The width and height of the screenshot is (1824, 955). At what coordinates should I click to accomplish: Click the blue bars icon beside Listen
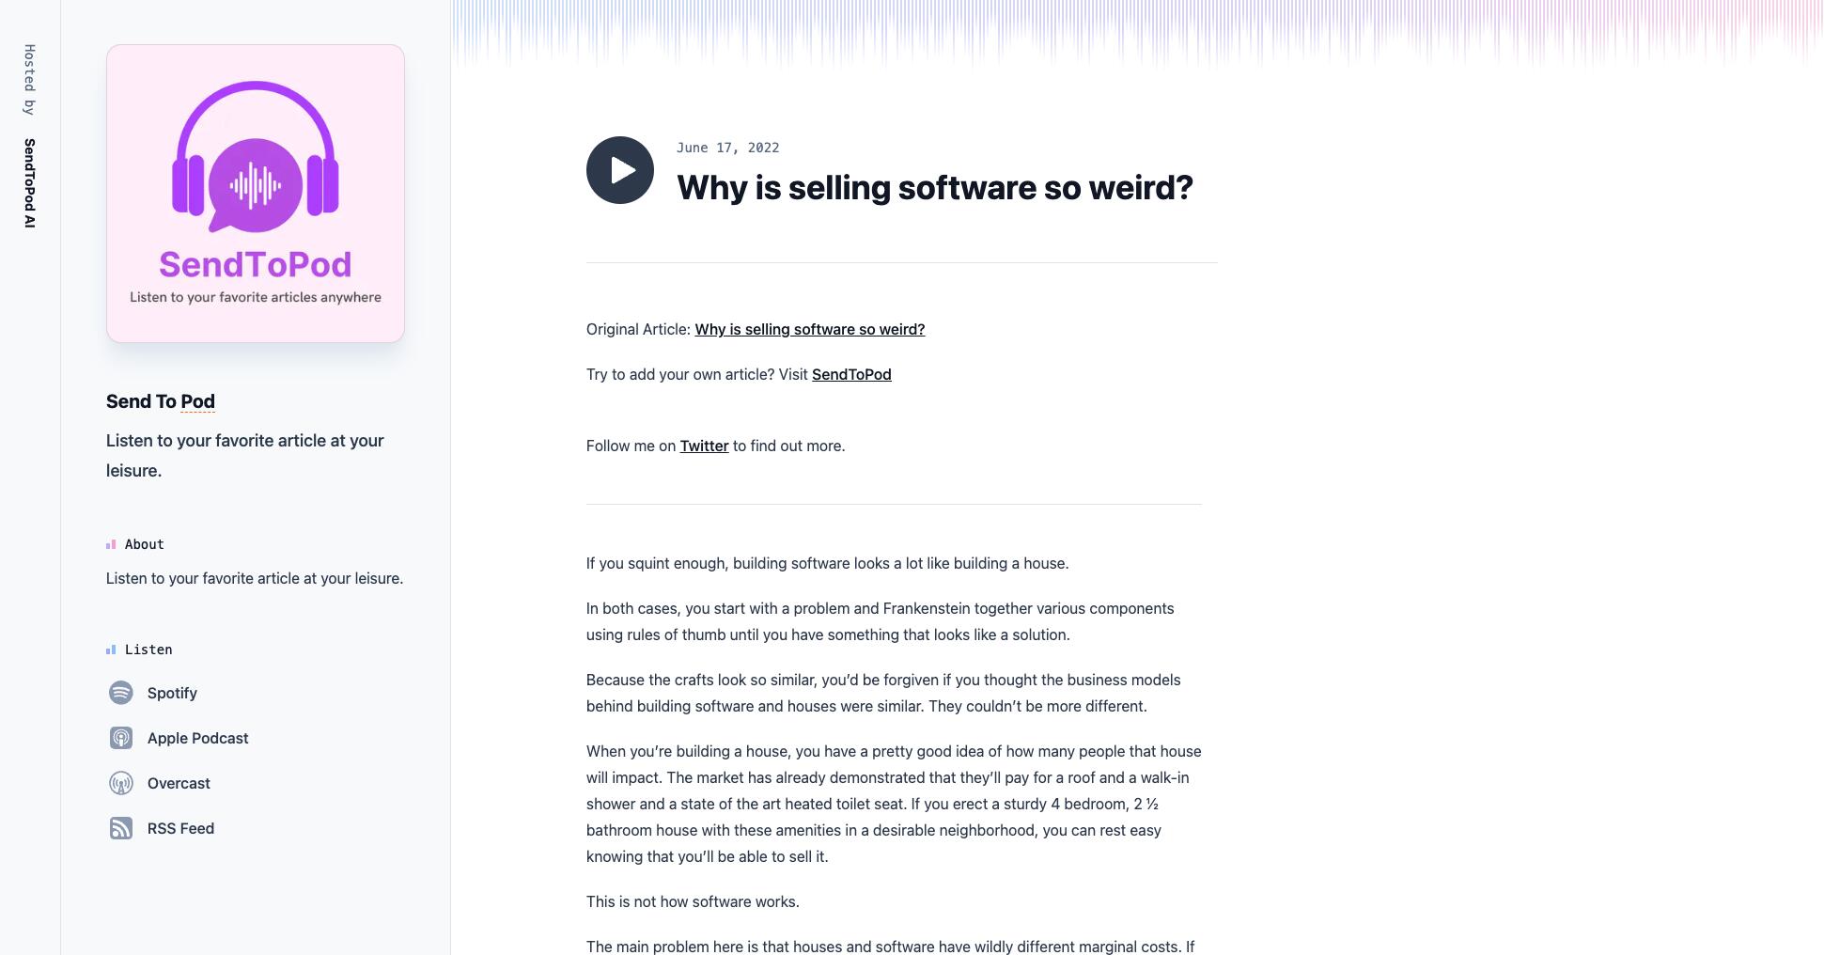(x=111, y=650)
